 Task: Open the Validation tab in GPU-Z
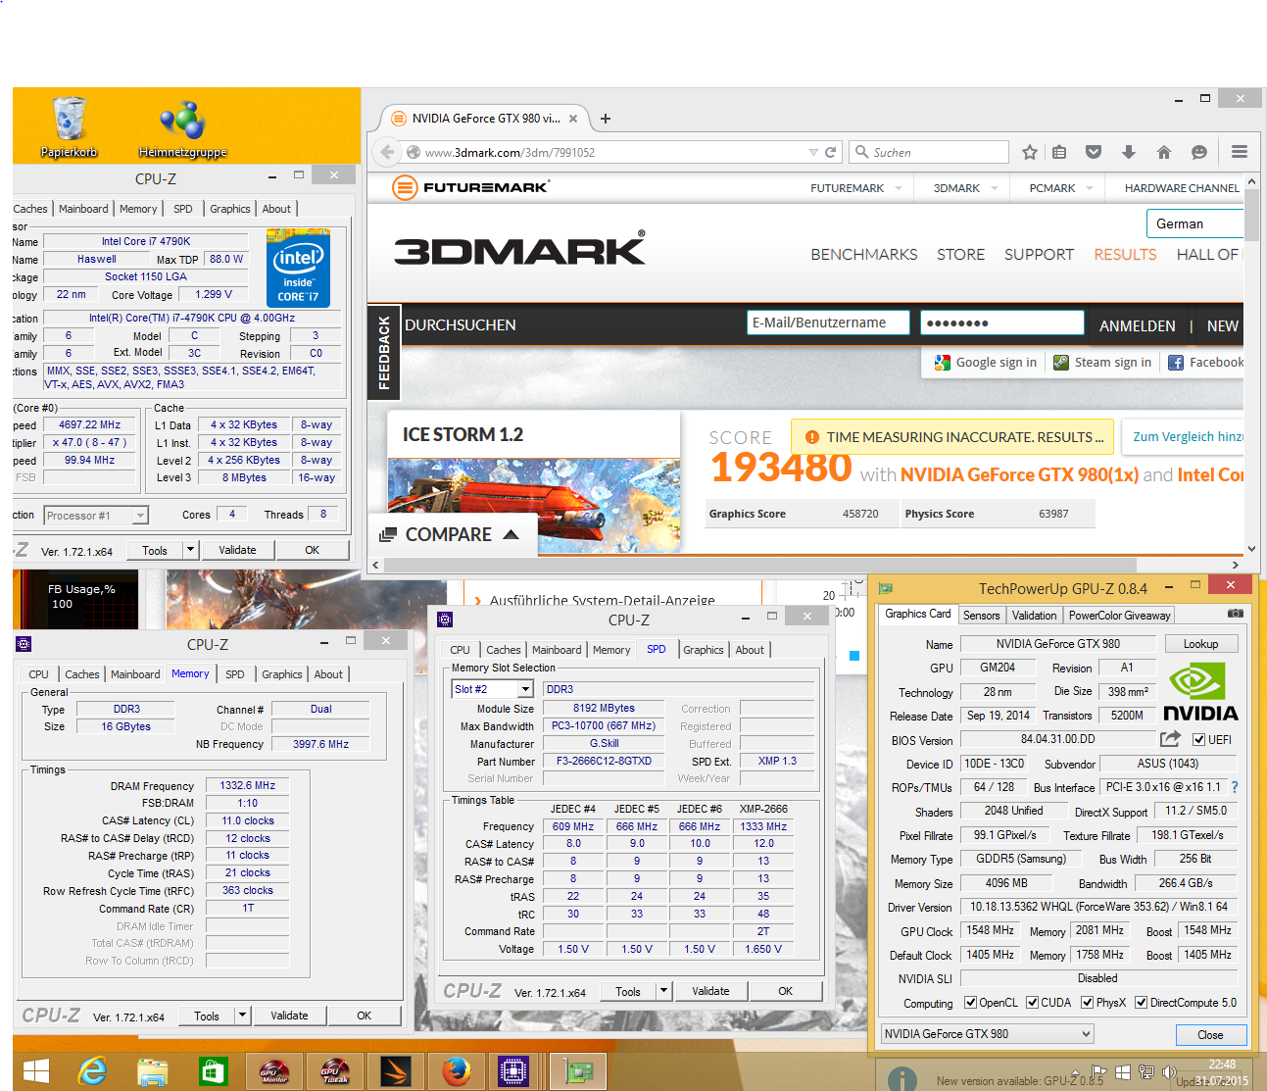coord(1034,616)
